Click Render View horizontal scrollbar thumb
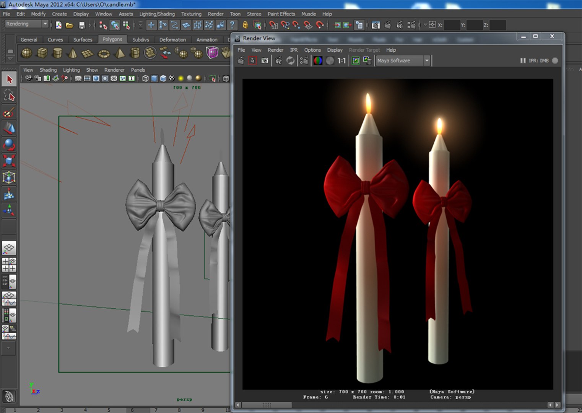 pos(267,405)
